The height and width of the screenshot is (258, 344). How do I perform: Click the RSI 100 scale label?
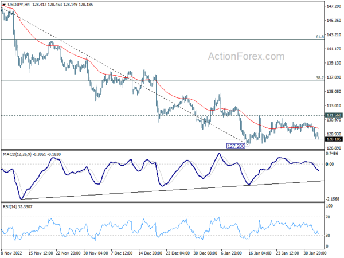[329, 206]
